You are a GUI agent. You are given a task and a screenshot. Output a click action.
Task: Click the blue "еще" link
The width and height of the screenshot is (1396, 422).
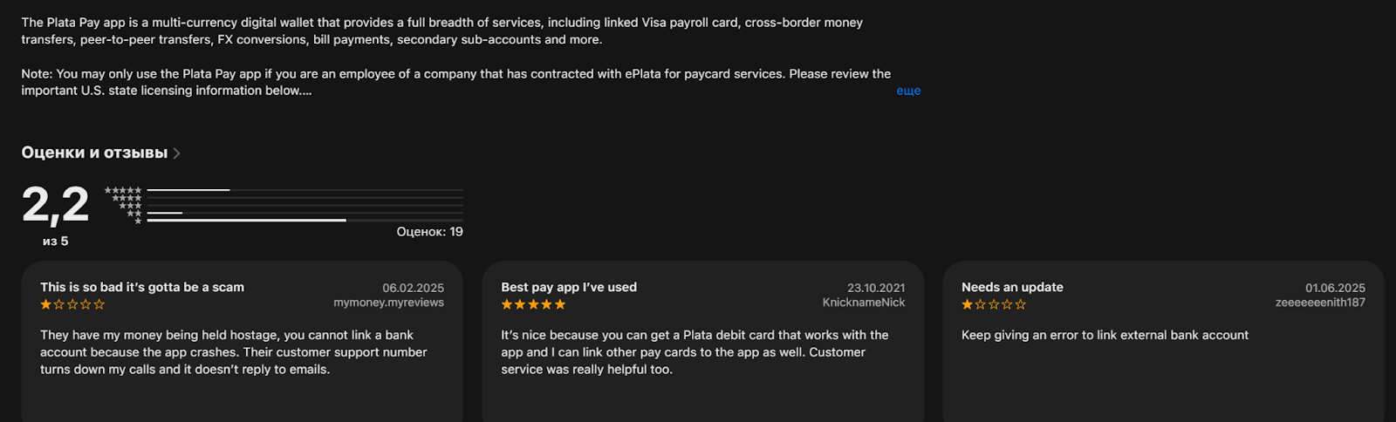tap(908, 91)
